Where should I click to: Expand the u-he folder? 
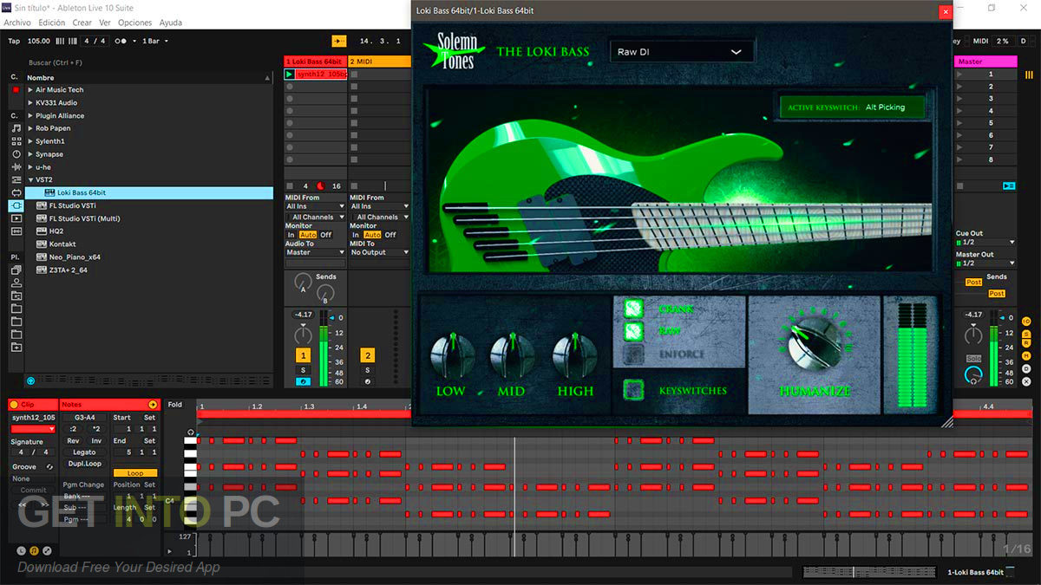(30, 166)
